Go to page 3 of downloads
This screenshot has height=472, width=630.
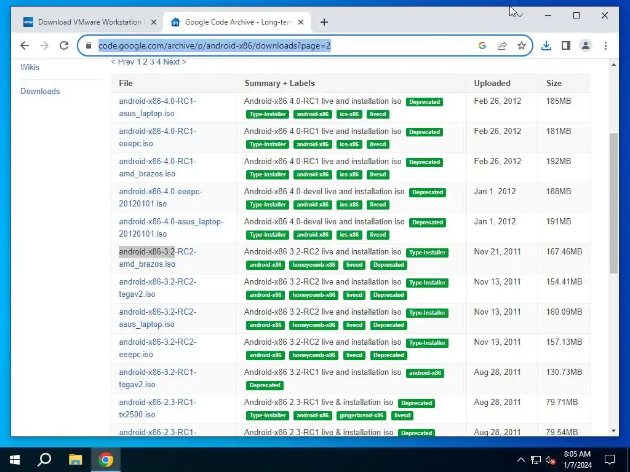click(x=152, y=62)
